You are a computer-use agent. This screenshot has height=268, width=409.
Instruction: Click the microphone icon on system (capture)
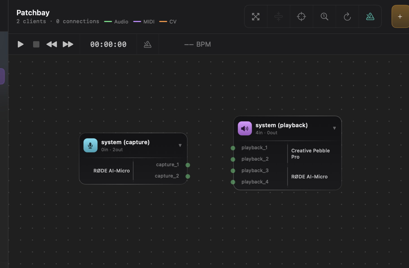pyautogui.click(x=90, y=145)
